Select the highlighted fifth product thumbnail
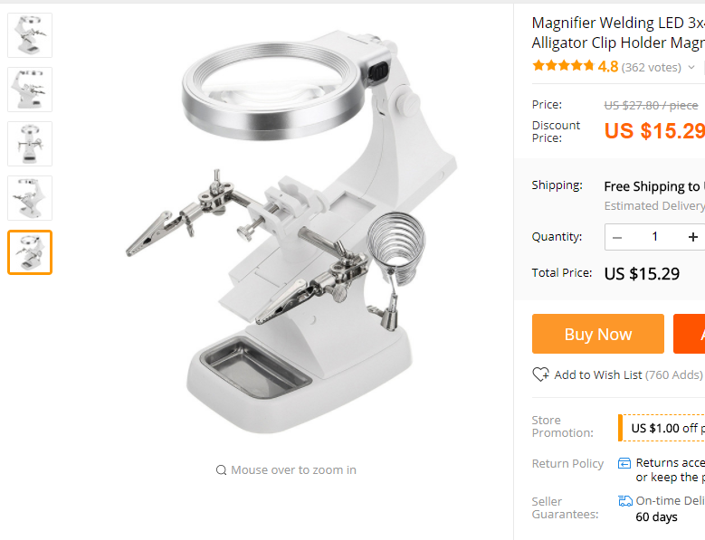The height and width of the screenshot is (540, 705). pyautogui.click(x=30, y=252)
